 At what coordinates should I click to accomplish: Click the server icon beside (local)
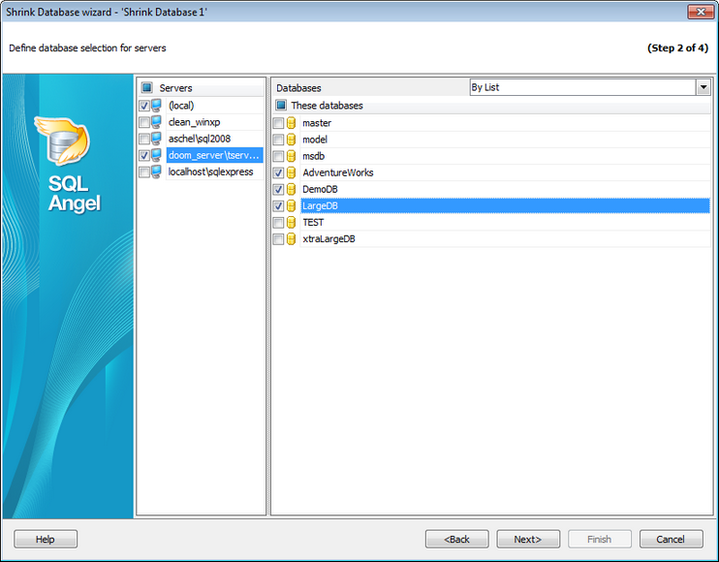156,106
